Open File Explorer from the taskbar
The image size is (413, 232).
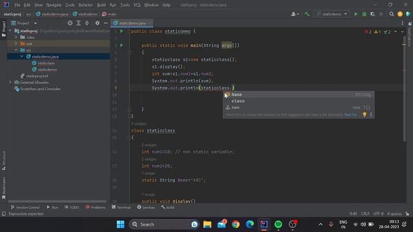tap(207, 224)
